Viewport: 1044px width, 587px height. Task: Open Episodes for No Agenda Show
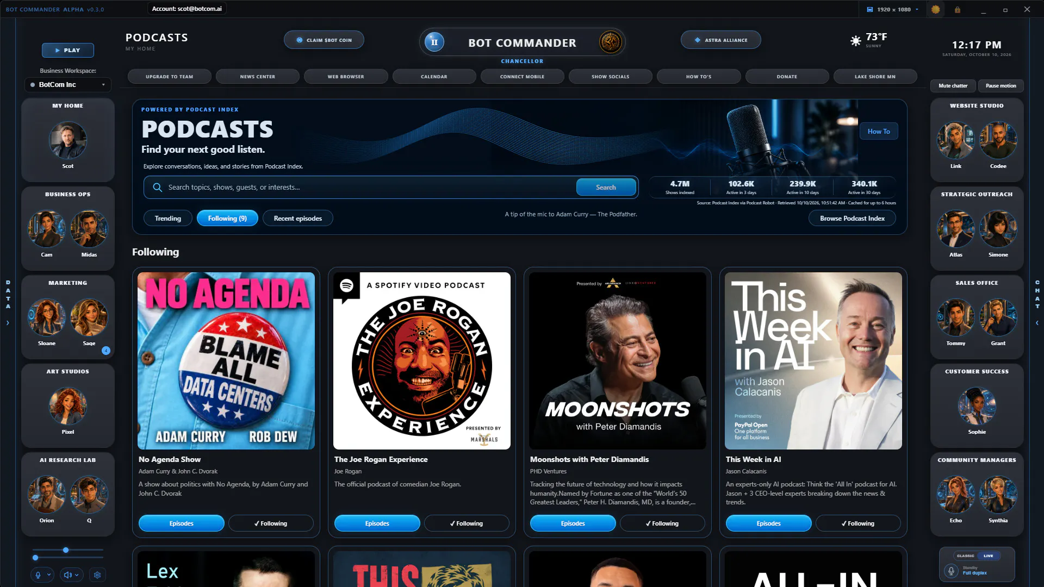click(182, 523)
